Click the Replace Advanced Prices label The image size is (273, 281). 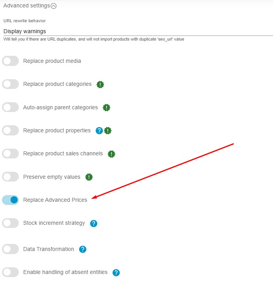click(55, 200)
